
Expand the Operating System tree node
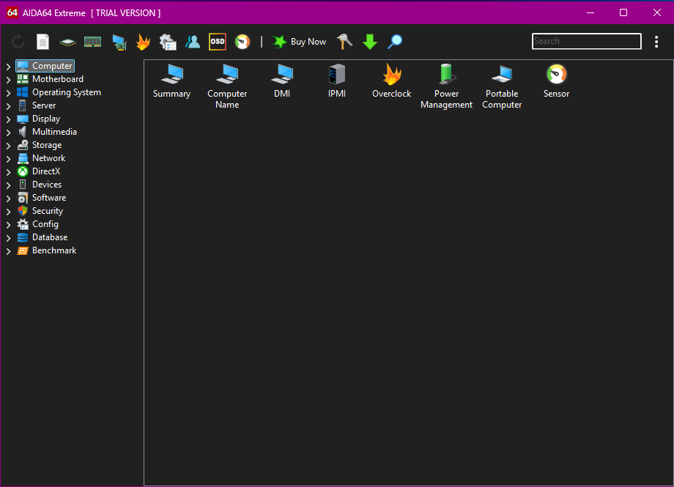pos(8,93)
